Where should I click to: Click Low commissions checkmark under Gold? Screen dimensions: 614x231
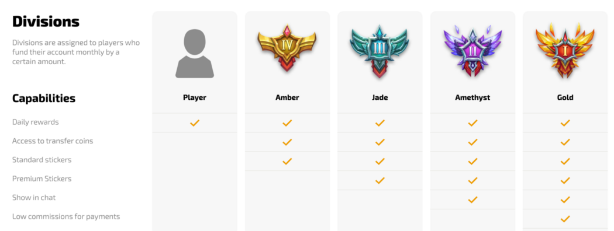565,219
